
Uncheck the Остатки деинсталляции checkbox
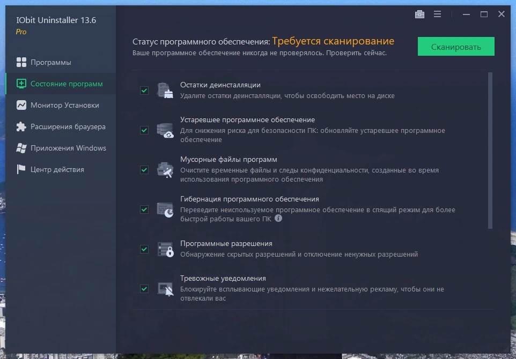coord(144,91)
